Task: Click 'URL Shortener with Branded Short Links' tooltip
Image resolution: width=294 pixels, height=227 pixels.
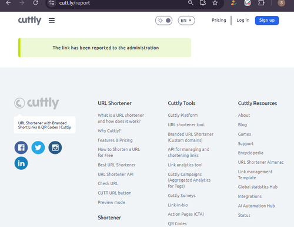Action: [45, 125]
